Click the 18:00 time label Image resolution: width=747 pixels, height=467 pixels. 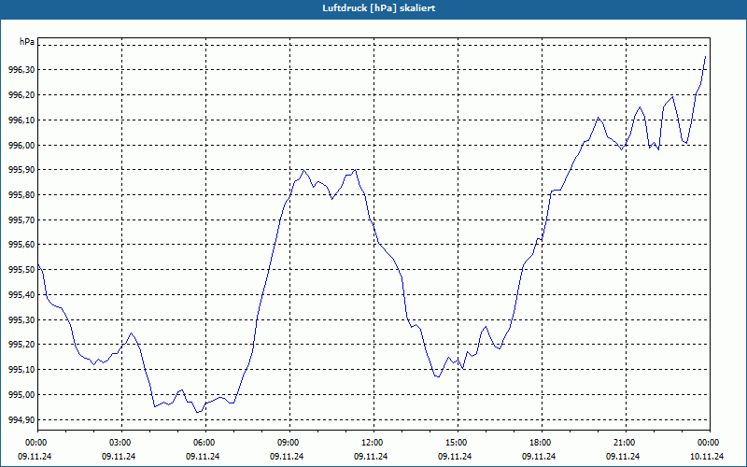(x=542, y=443)
